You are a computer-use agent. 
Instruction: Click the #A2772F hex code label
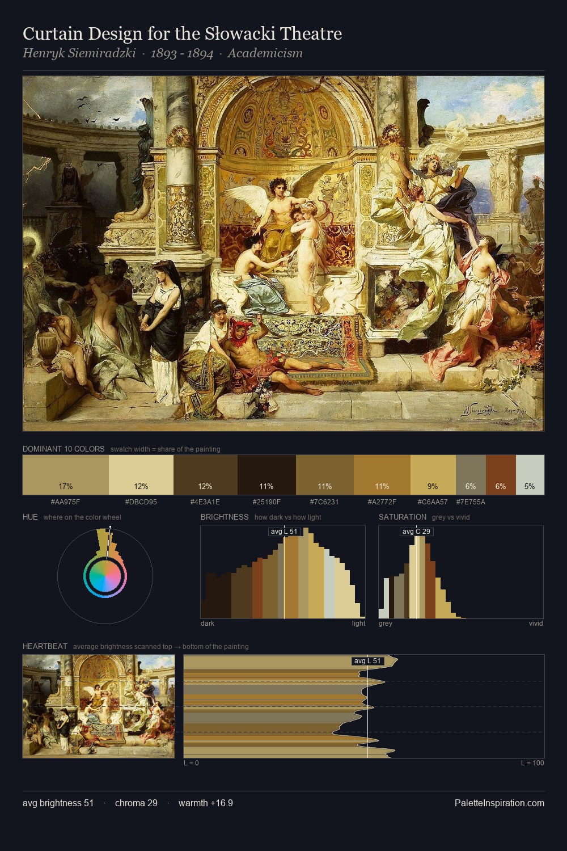(x=382, y=502)
